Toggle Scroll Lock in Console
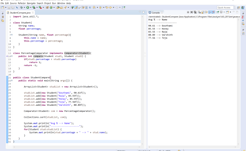246x151 pixels. [x=203, y=12]
